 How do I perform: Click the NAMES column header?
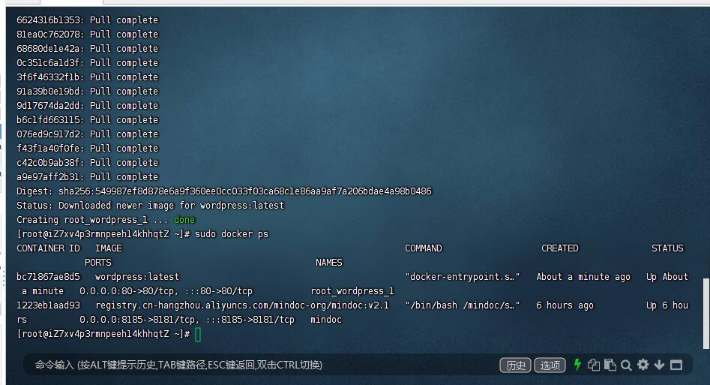(328, 263)
